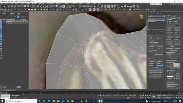Click the Mirror tool icon

(x=95, y=6)
